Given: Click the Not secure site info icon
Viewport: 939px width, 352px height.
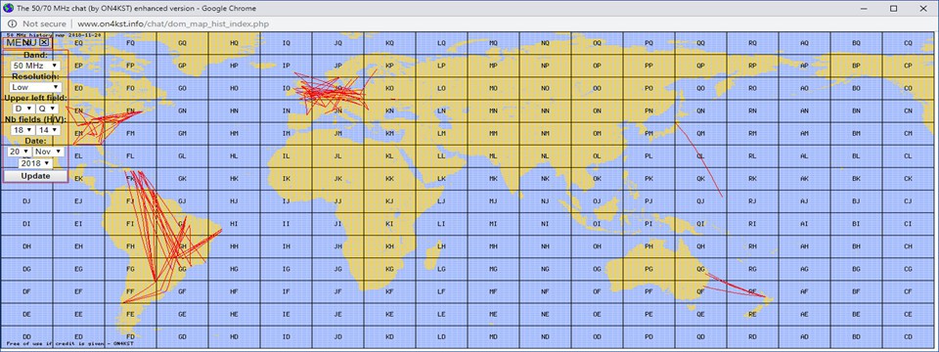Looking at the screenshot, I should pyautogui.click(x=12, y=23).
